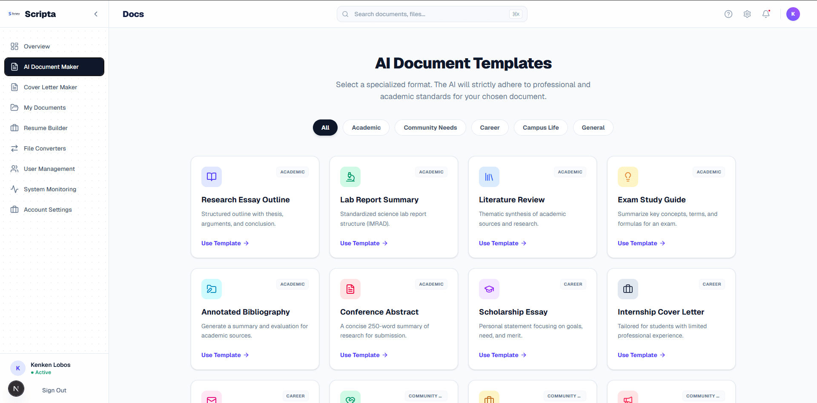Show Career templates
The image size is (817, 403).
(490, 128)
